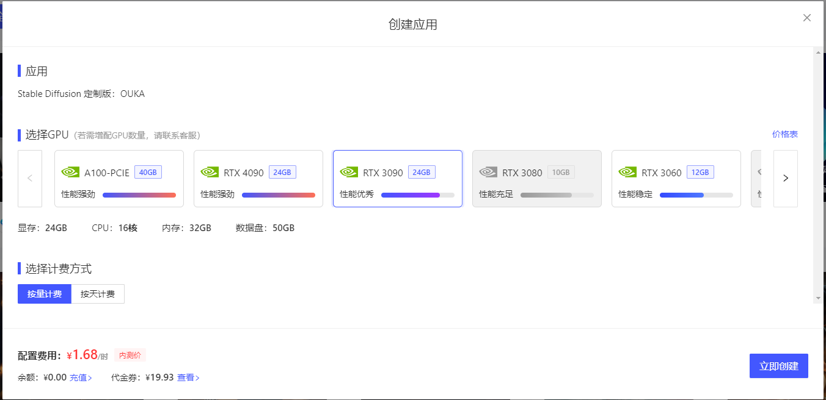
Task: Click the Stable Diffusion 定制版 application name
Action: [x=81, y=94]
